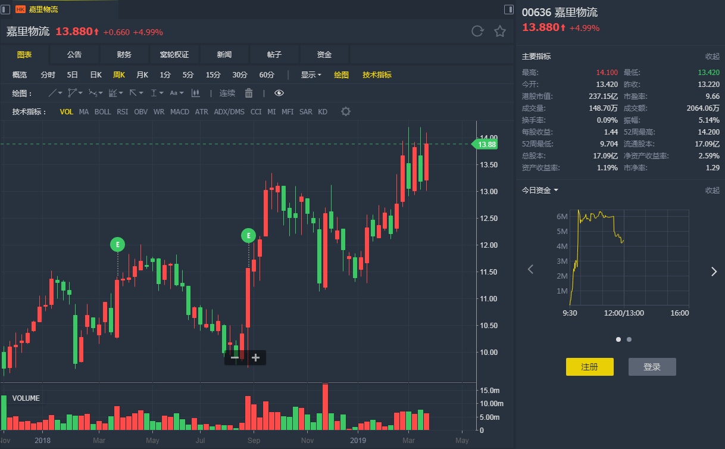Viewport: 725px width, 449px height.
Task: Switch chart to 5日 view
Action: coord(73,74)
